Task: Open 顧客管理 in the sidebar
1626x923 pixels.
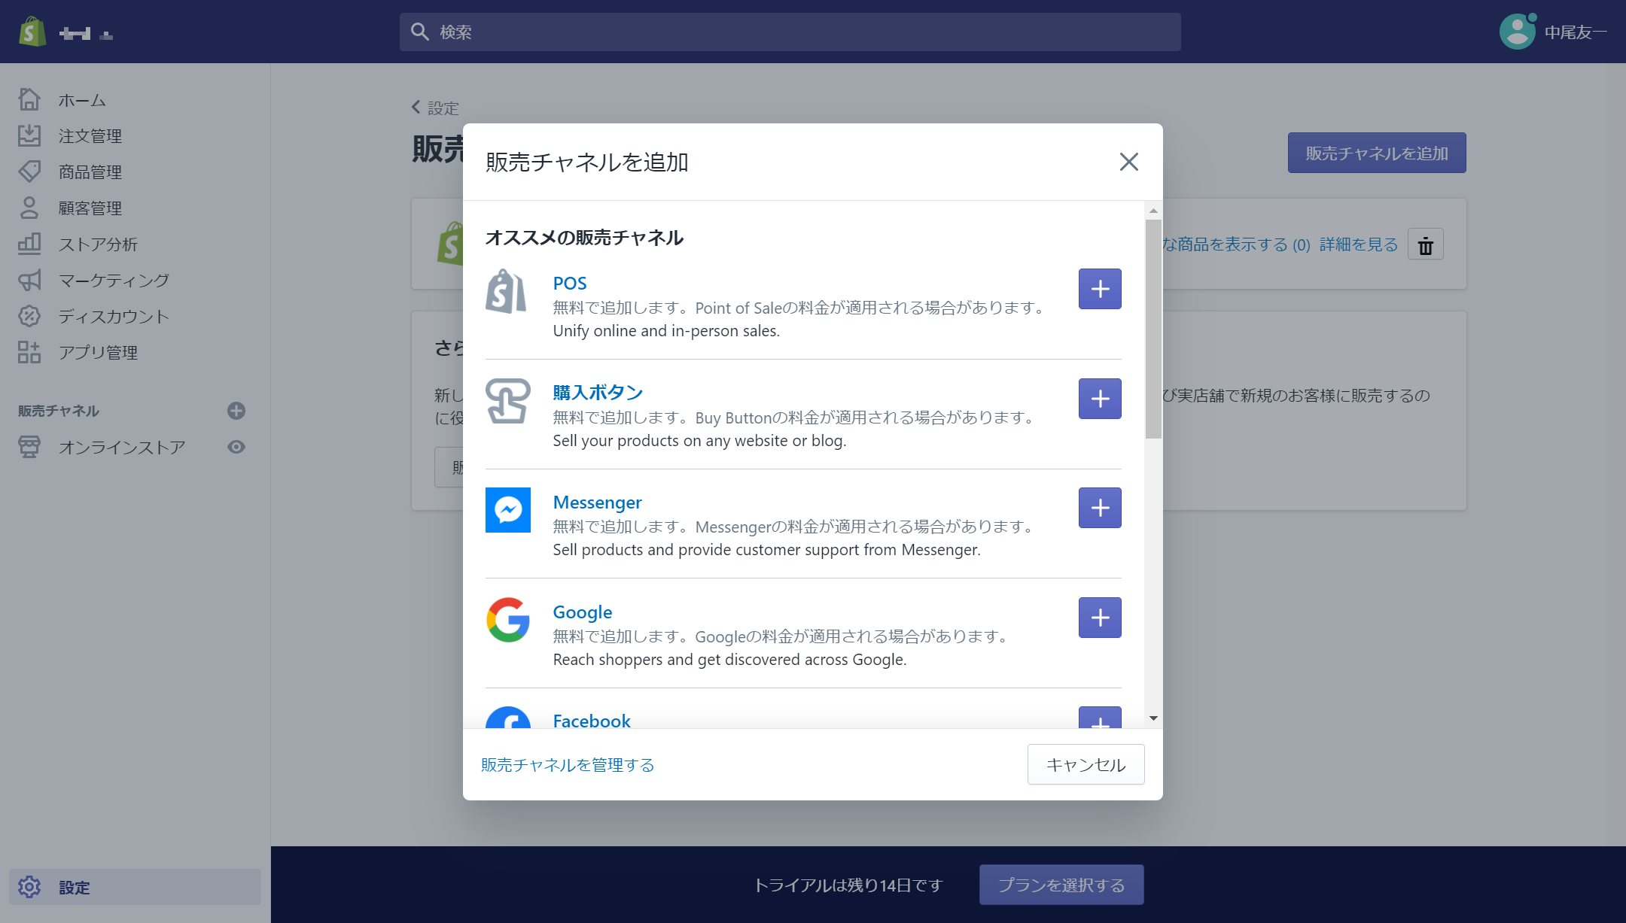Action: tap(90, 208)
